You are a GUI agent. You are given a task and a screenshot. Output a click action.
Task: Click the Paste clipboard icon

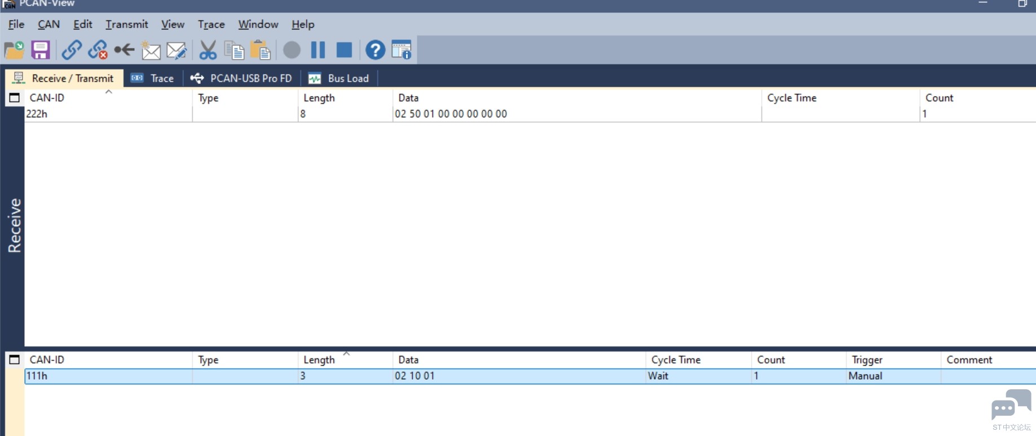260,50
